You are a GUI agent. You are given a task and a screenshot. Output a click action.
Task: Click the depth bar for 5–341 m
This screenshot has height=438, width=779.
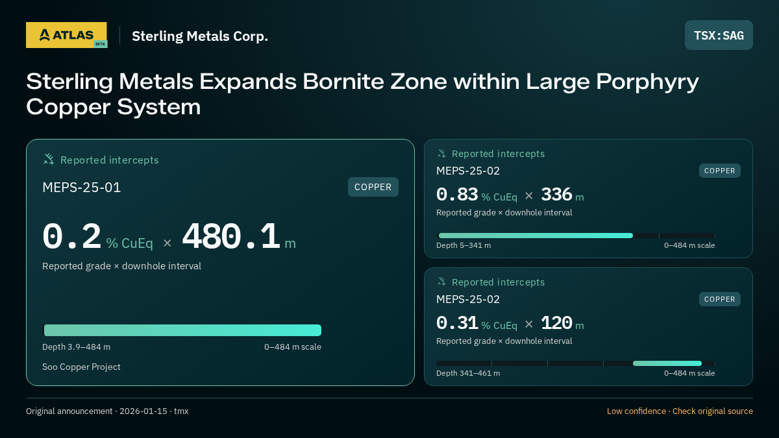pos(576,236)
